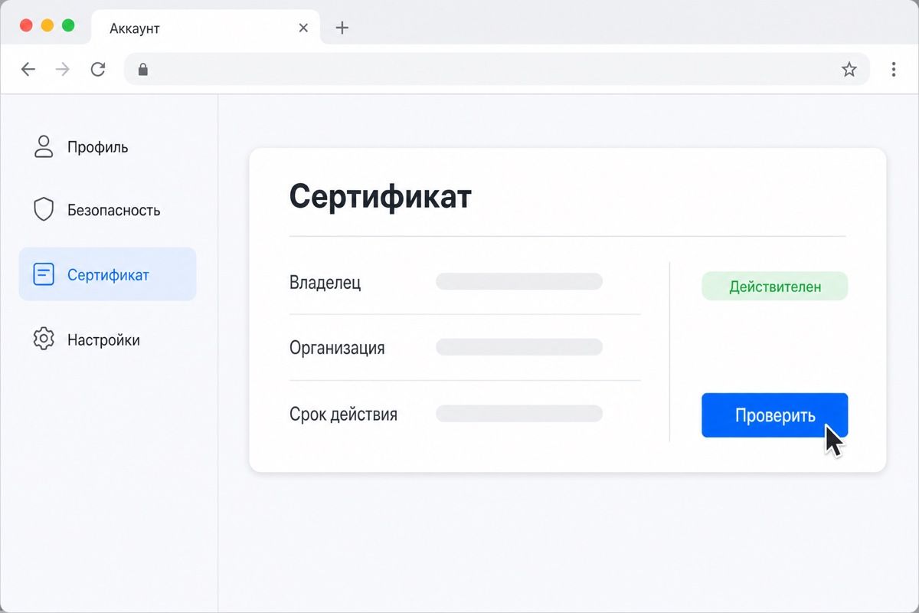The image size is (919, 613).
Task: Select Сертификат in the sidebar
Action: pos(107,274)
